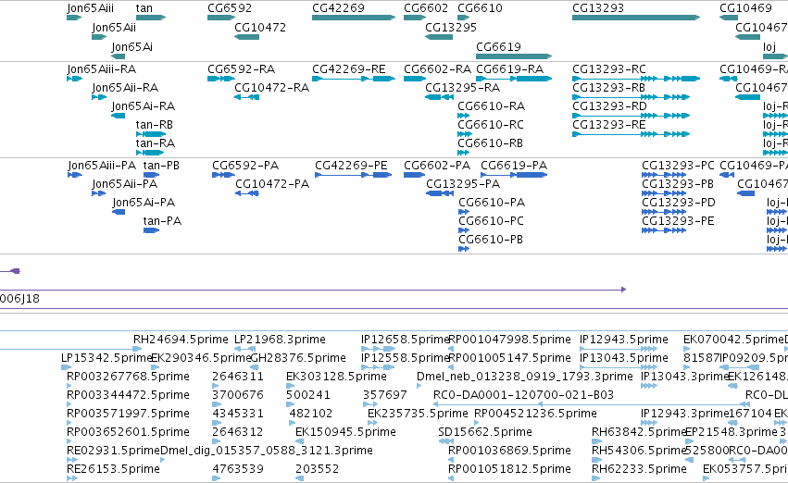The height and width of the screenshot is (483, 788).
Task: Click EST GH28376.5prime
Action: (298, 358)
